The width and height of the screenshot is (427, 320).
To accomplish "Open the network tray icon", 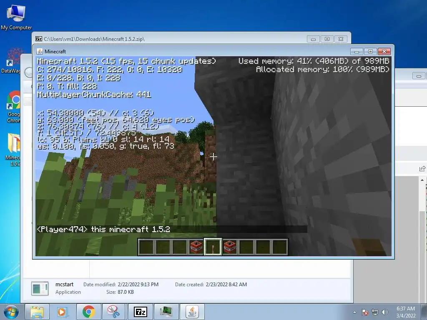I will coord(375,312).
